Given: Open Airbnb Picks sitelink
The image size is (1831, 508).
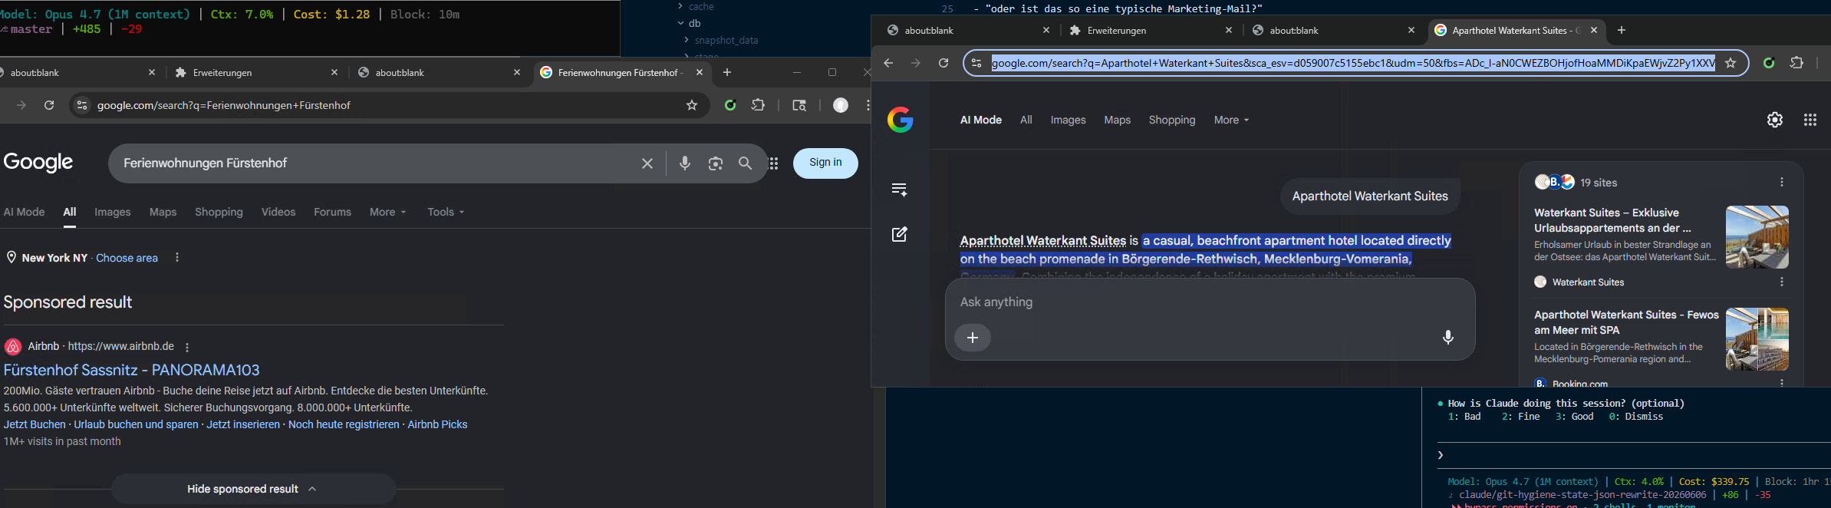Looking at the screenshot, I should pyautogui.click(x=437, y=424).
